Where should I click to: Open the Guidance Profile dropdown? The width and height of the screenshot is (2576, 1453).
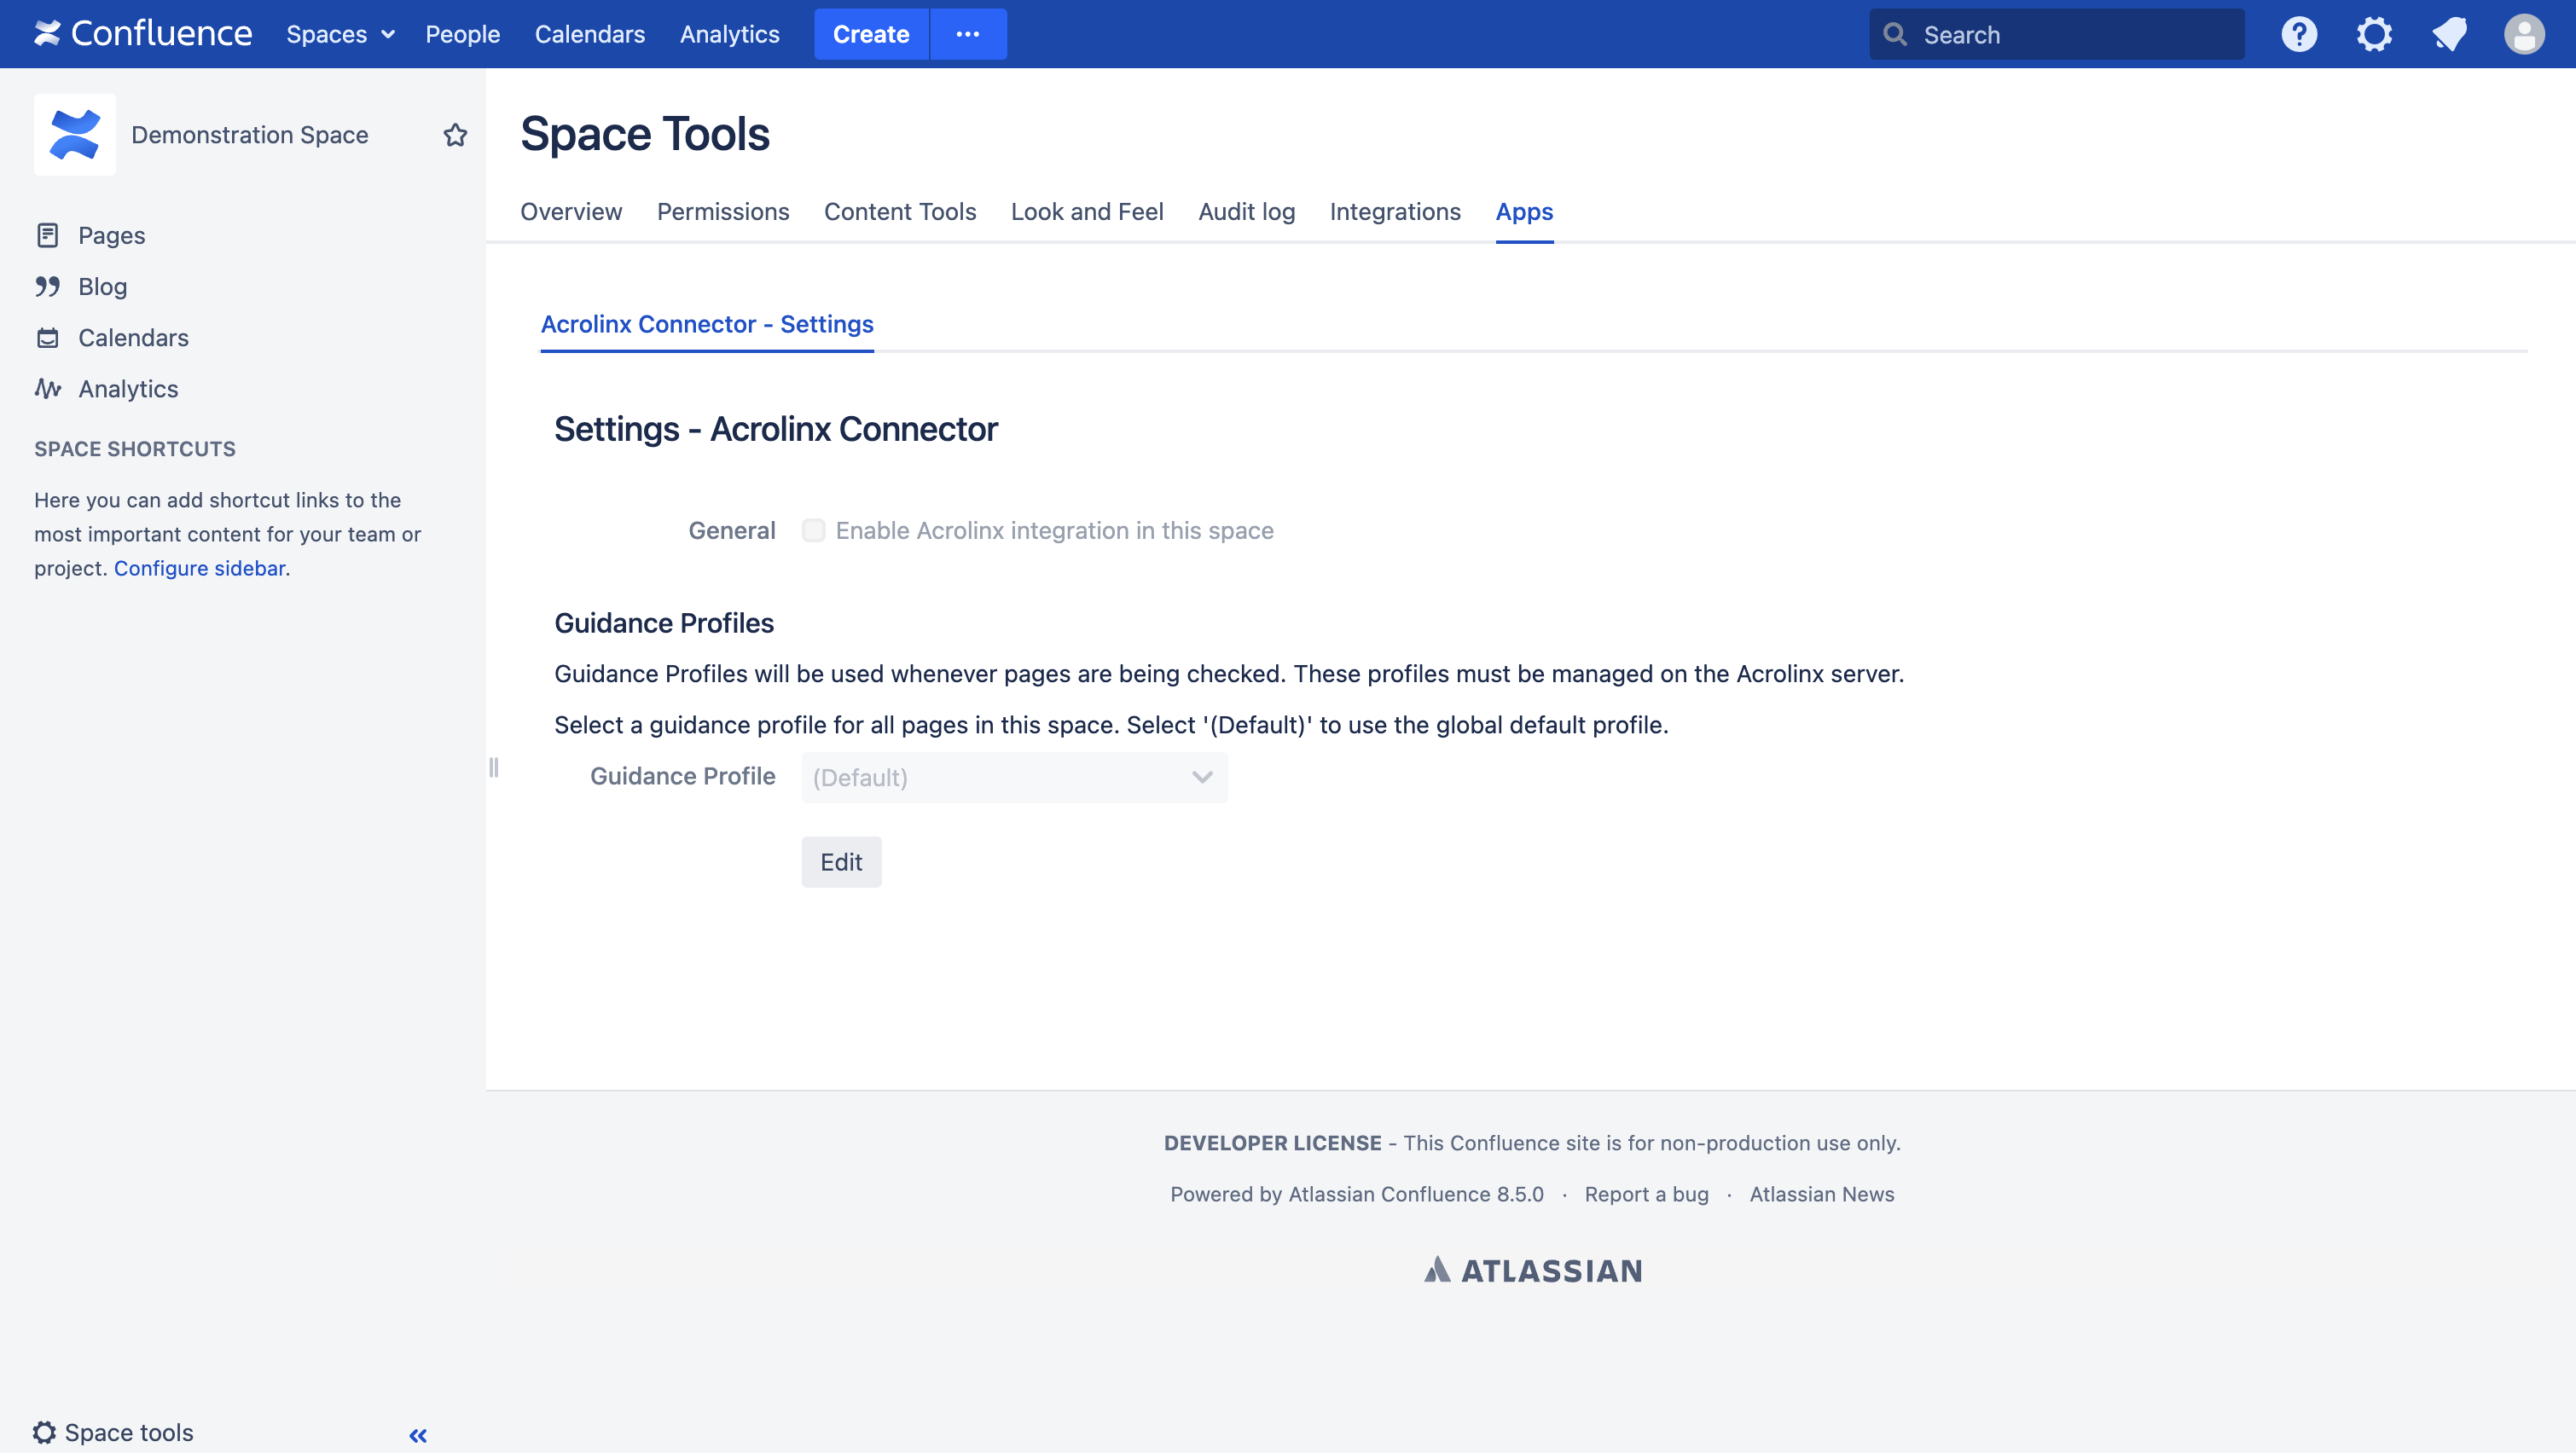pyautogui.click(x=1014, y=777)
